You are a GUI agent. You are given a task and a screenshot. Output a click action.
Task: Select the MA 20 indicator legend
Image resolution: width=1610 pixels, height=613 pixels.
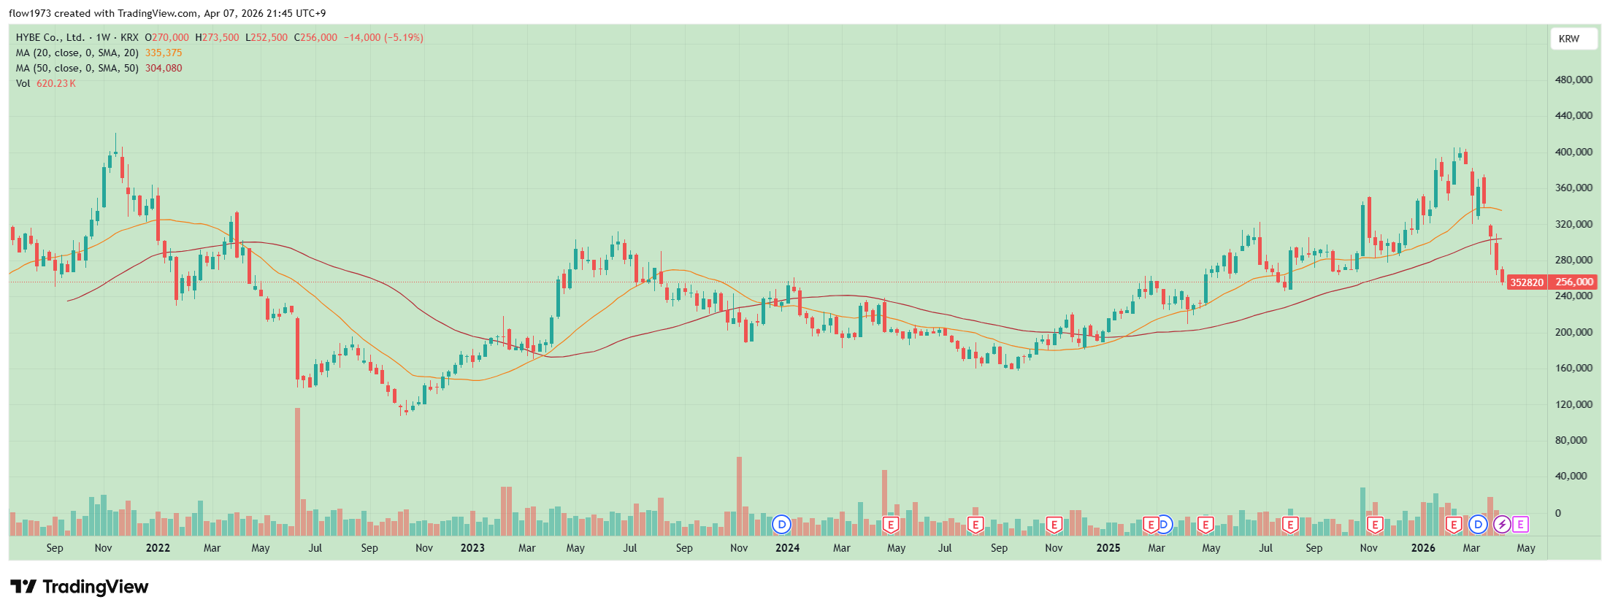click(77, 53)
